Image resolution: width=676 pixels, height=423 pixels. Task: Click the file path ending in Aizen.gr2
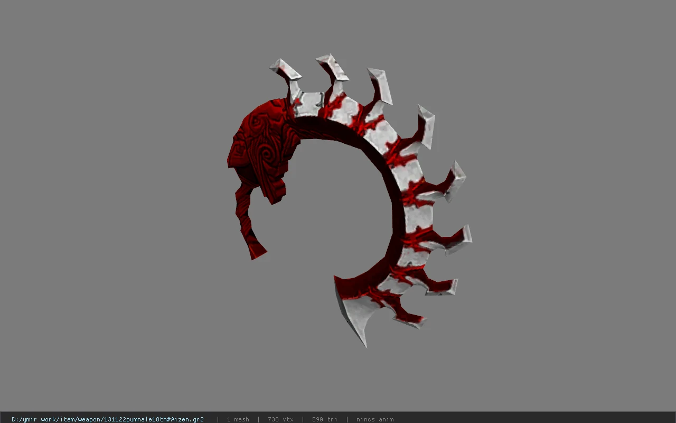coord(108,419)
